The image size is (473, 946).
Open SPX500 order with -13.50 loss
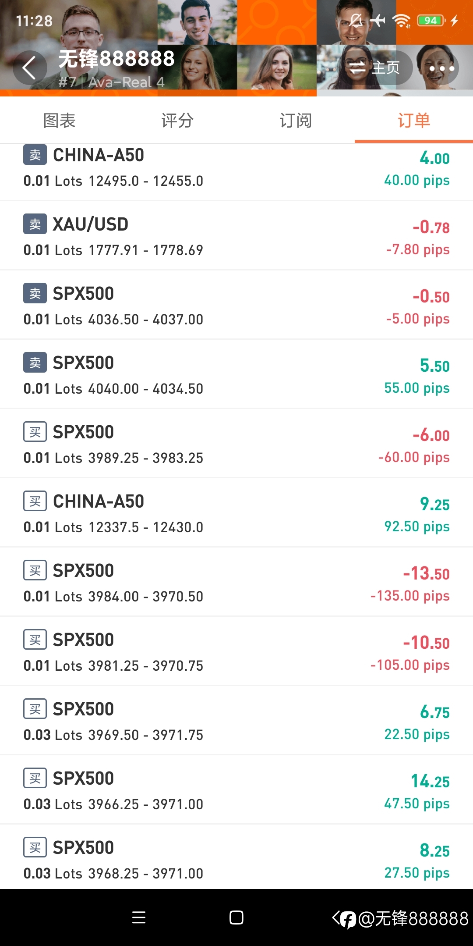236,582
